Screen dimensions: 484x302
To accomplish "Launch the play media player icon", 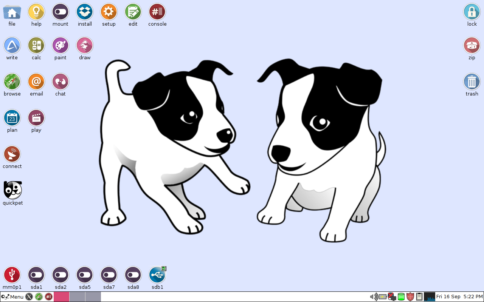I will tap(36, 118).
